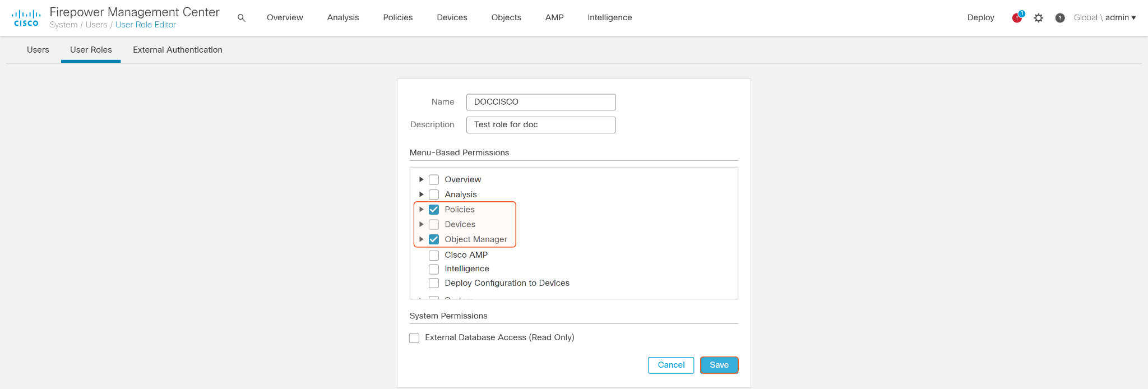Expand the Devices permission tree node
The image size is (1148, 389).
[422, 224]
